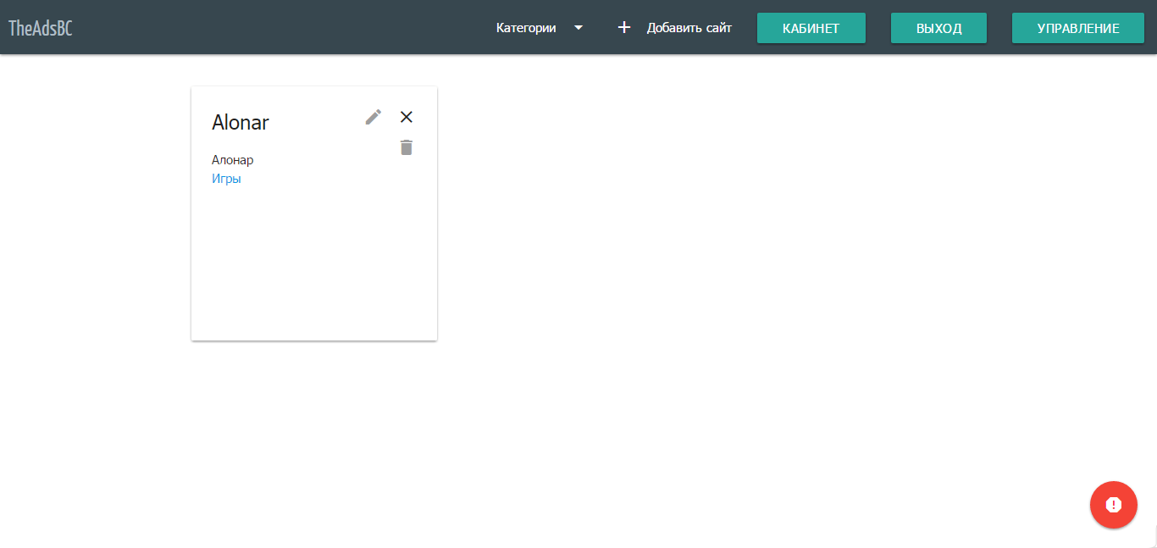The image size is (1157, 548).
Task: Follow the Игры category link
Action: [226, 179]
